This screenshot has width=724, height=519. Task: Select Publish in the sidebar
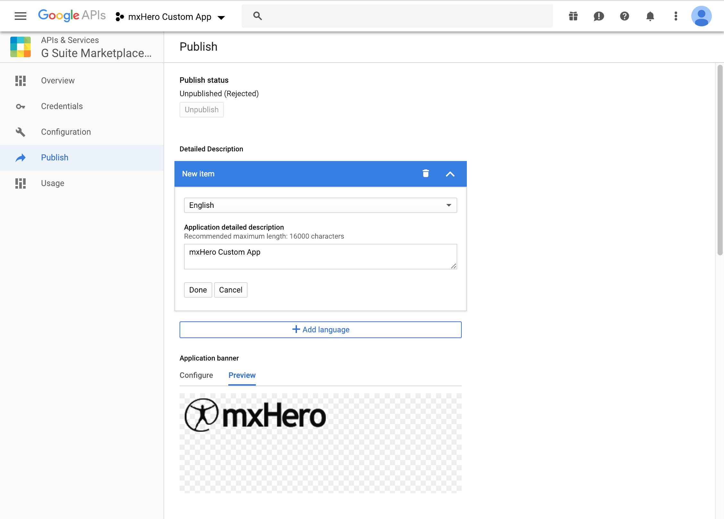[x=82, y=157]
